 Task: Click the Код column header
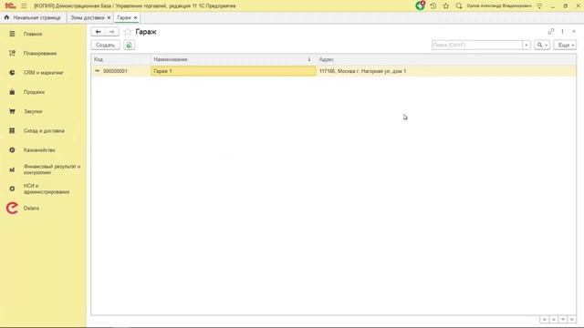point(121,59)
